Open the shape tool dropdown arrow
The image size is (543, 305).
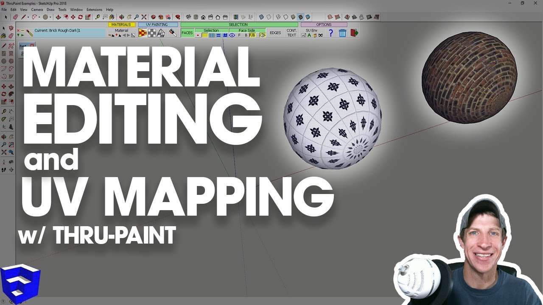50,17
